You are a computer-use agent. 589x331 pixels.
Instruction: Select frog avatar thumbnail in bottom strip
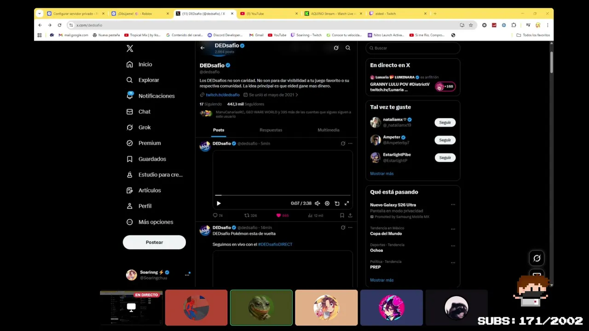tap(261, 308)
